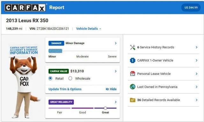Open the CARFAX Value details chevron
The image size is (204, 122).
point(116,71)
